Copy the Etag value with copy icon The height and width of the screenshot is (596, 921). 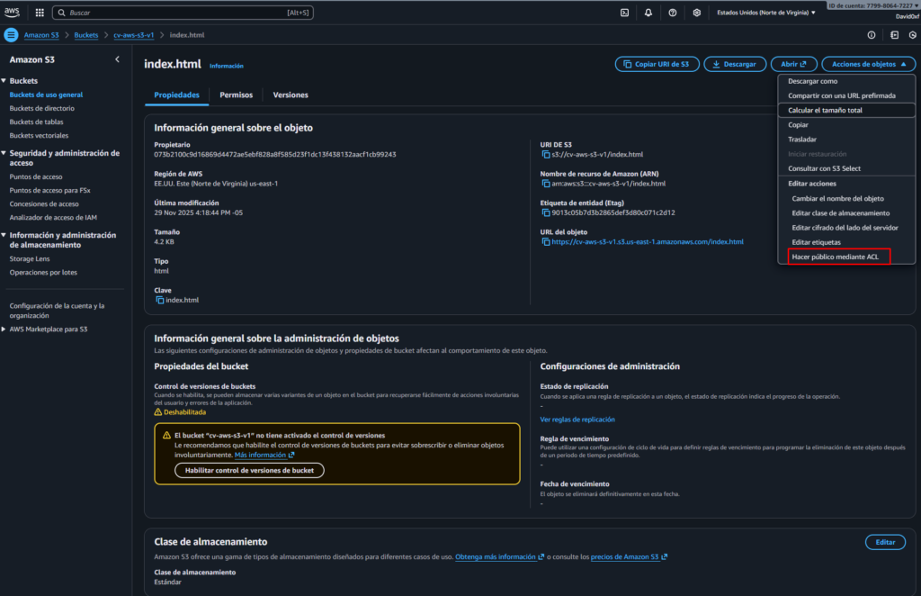[545, 212]
